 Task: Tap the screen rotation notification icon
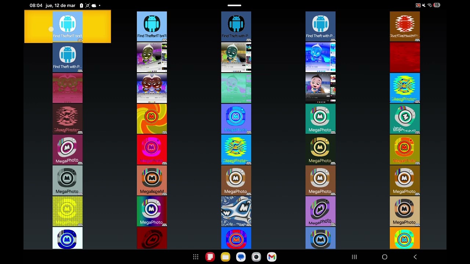87,5
